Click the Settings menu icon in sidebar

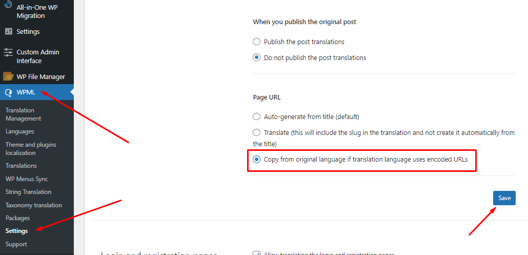tap(9, 31)
